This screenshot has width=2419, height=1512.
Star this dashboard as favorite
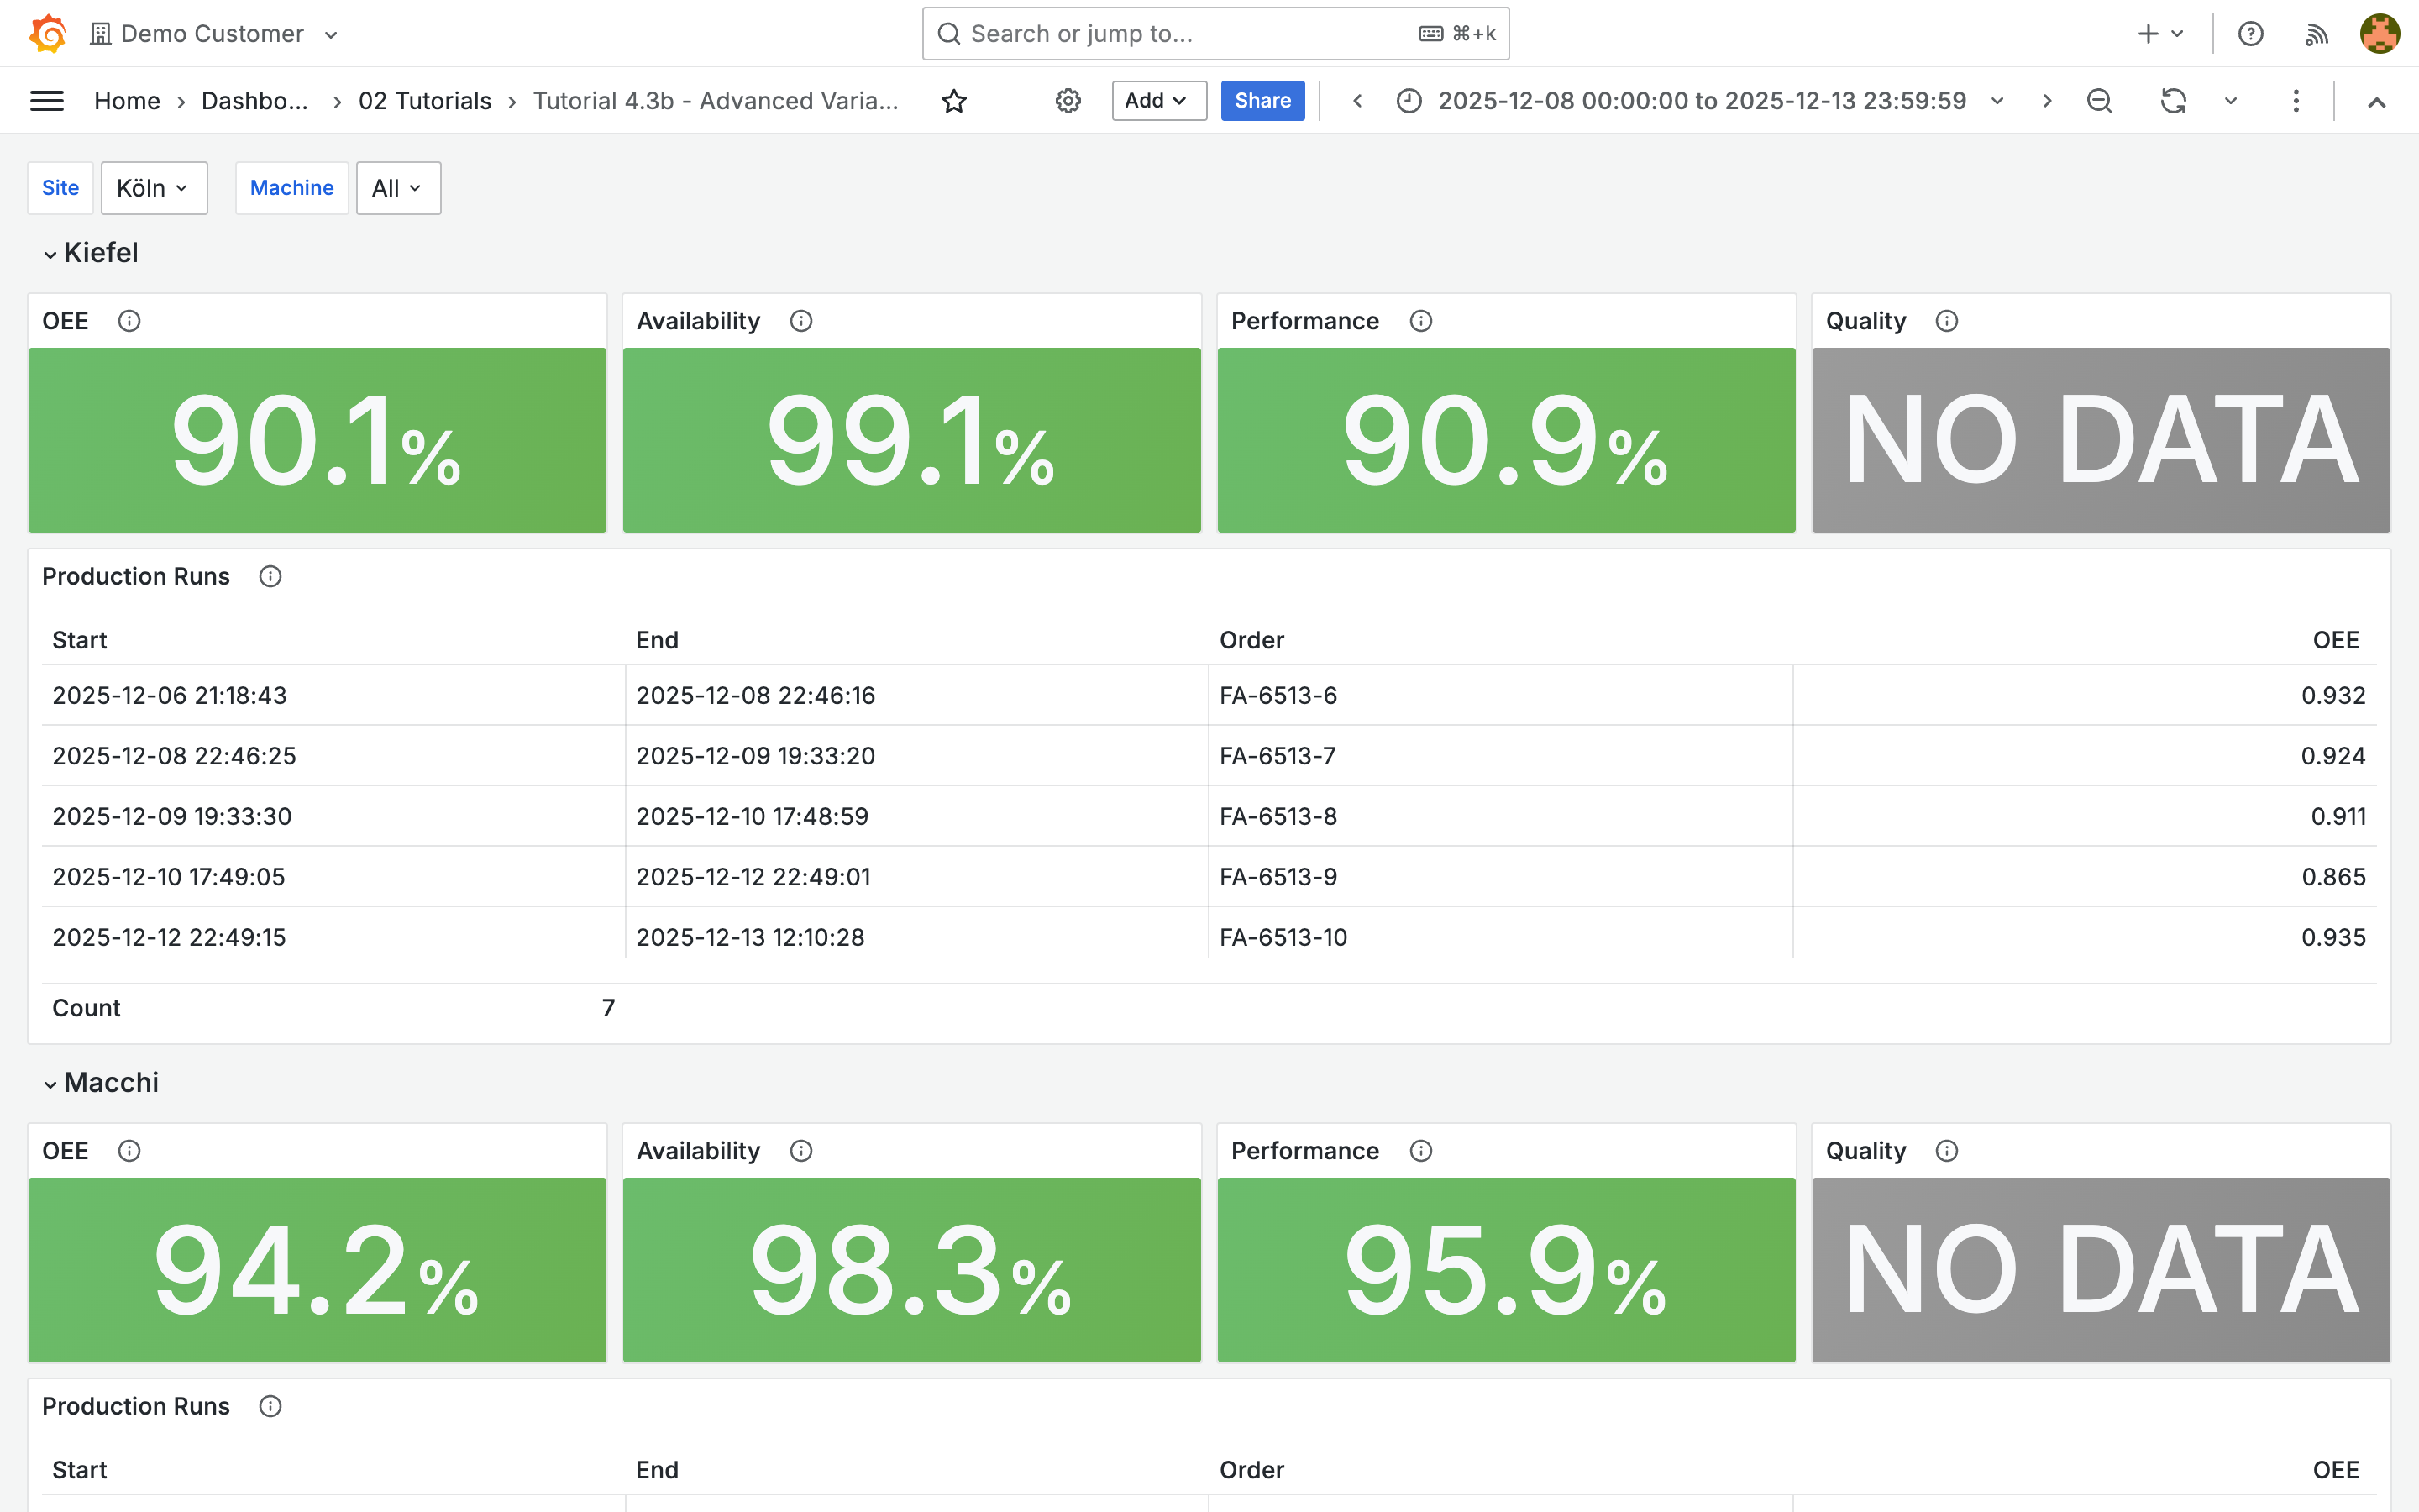point(953,101)
